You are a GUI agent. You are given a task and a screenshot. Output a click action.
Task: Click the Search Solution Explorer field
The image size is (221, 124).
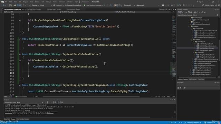click(196, 15)
